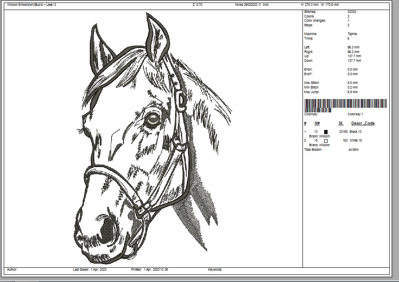Click the White 15 thread color swatch
Image resolution: width=399 pixels, height=282 pixels.
[326, 141]
